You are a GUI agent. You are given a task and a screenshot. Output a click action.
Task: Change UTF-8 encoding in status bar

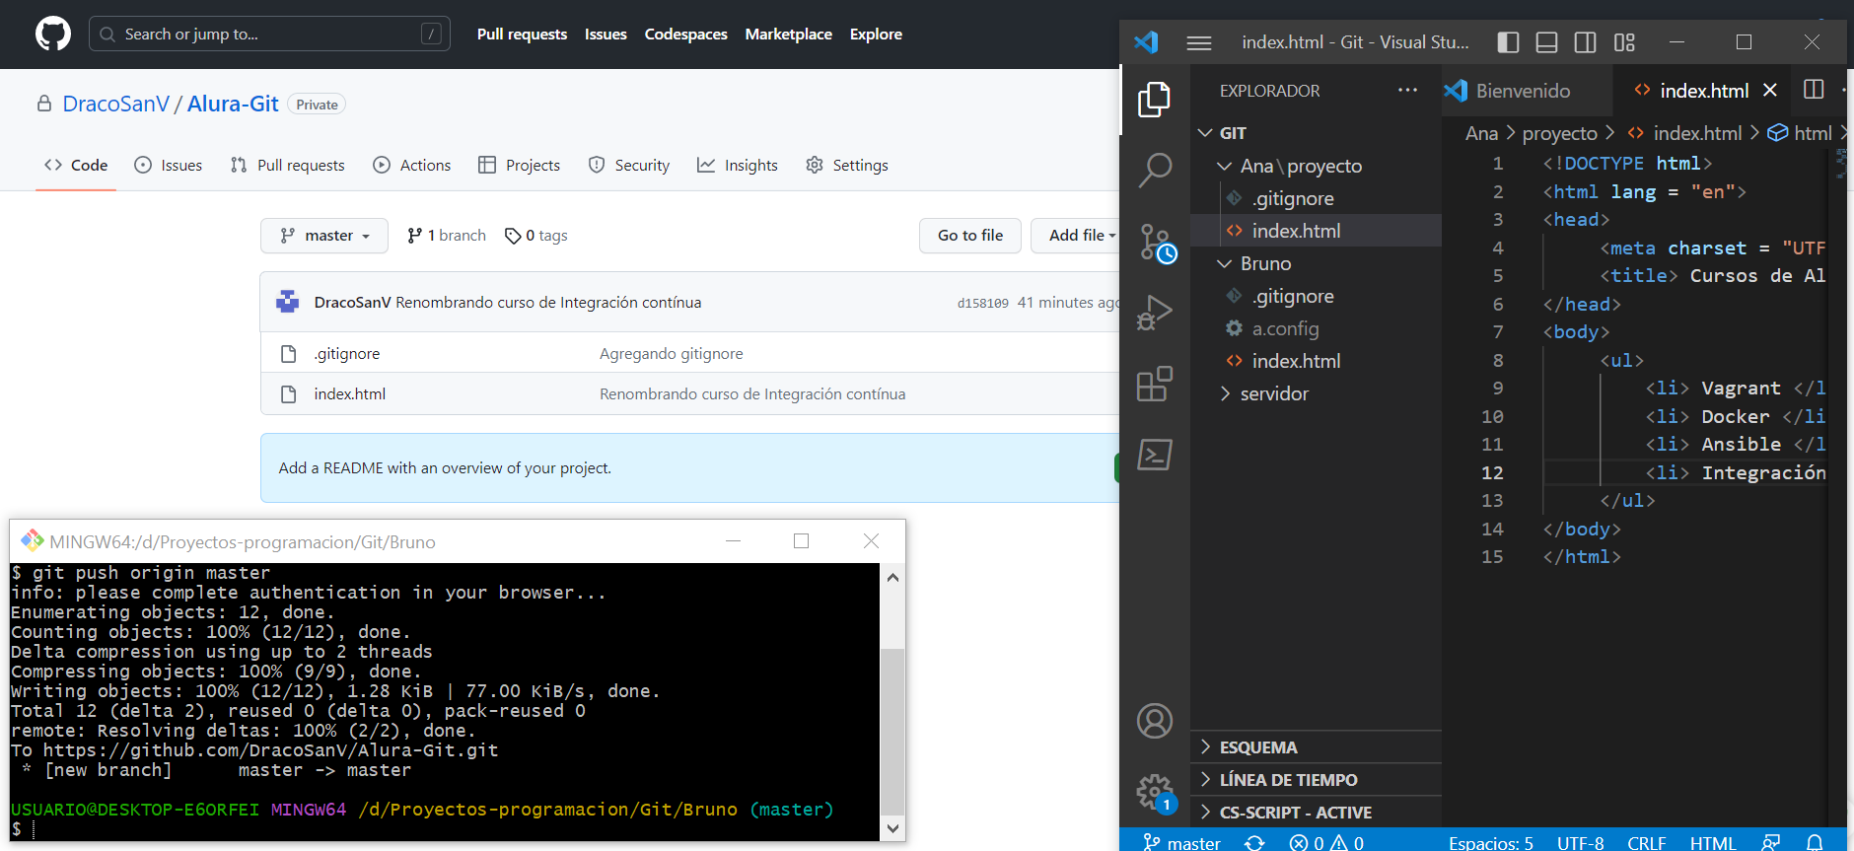[x=1580, y=842]
